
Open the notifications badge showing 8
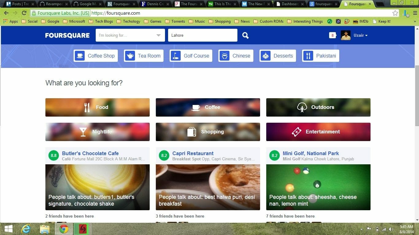coord(333,35)
